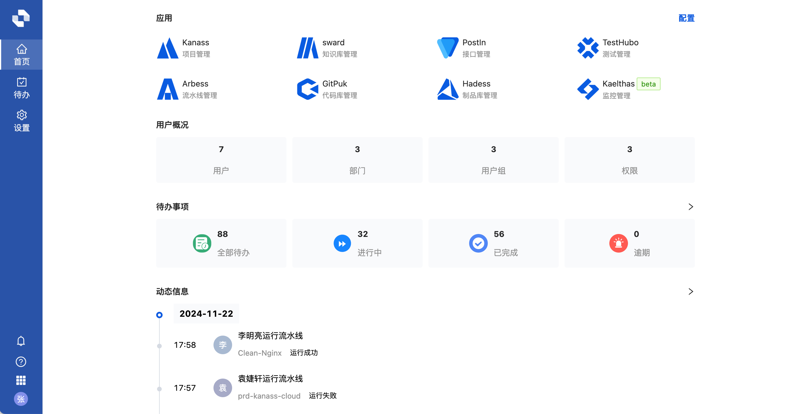808x414 pixels.
Task: Click the 配置 link
Action: click(686, 18)
